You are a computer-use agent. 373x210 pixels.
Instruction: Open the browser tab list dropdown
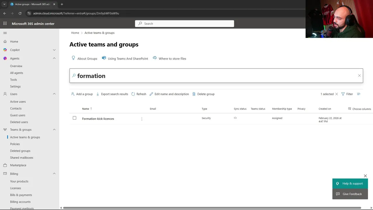tap(4, 4)
